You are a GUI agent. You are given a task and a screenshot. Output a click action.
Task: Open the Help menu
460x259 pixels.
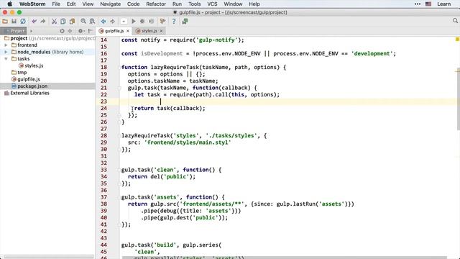point(254,4)
